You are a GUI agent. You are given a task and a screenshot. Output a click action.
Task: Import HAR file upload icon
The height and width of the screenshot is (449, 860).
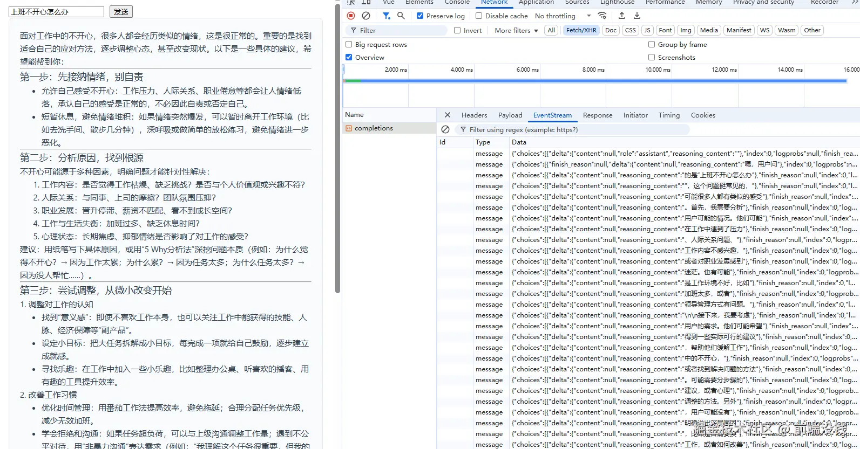point(622,16)
